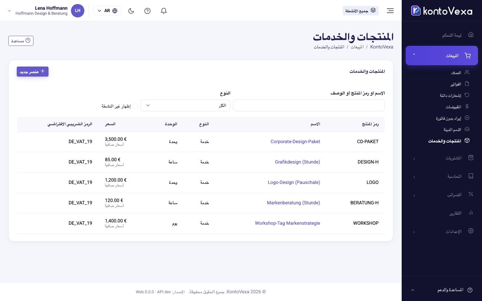Image resolution: width=482 pixels, height=301 pixels.
Task: Open the التقارير menu item
Action: click(x=455, y=213)
